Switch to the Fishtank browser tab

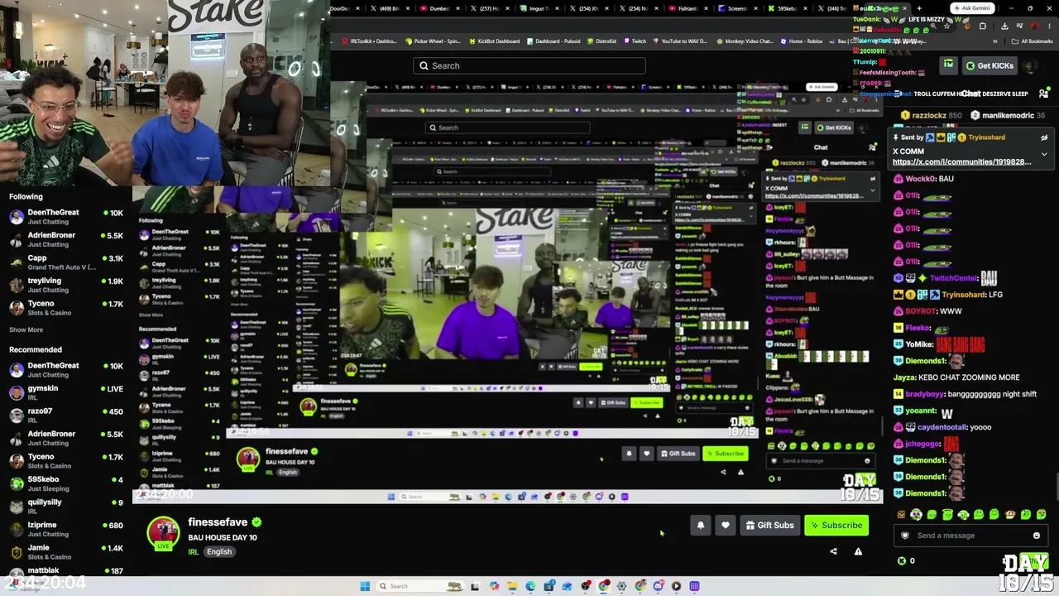coord(688,8)
